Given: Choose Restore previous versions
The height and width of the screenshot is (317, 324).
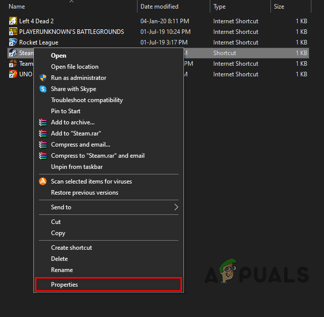Looking at the screenshot, I should (84, 193).
